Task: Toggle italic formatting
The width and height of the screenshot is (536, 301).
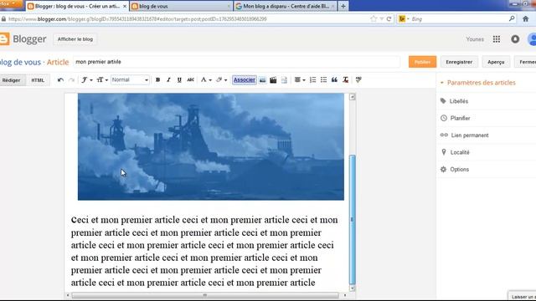Action: 168,80
